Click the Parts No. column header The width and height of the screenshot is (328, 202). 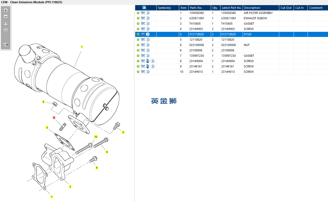(200, 8)
